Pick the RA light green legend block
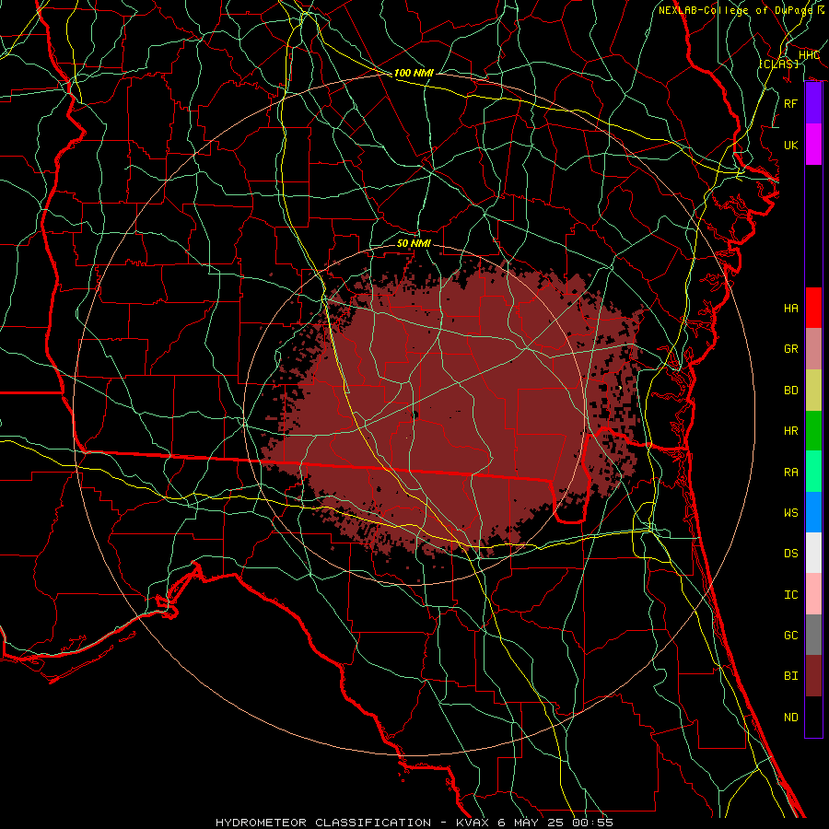The width and height of the screenshot is (829, 829). [813, 472]
